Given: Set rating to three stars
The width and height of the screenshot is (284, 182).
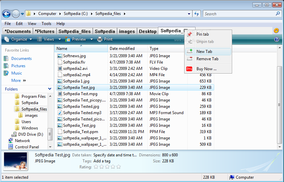Looking at the screenshot, I should [x=107, y=167].
